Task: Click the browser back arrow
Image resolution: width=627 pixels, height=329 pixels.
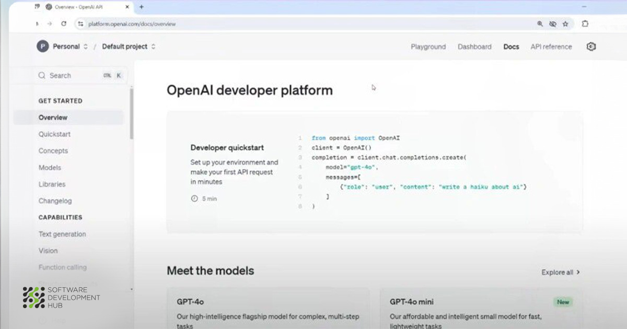Action: 37,24
